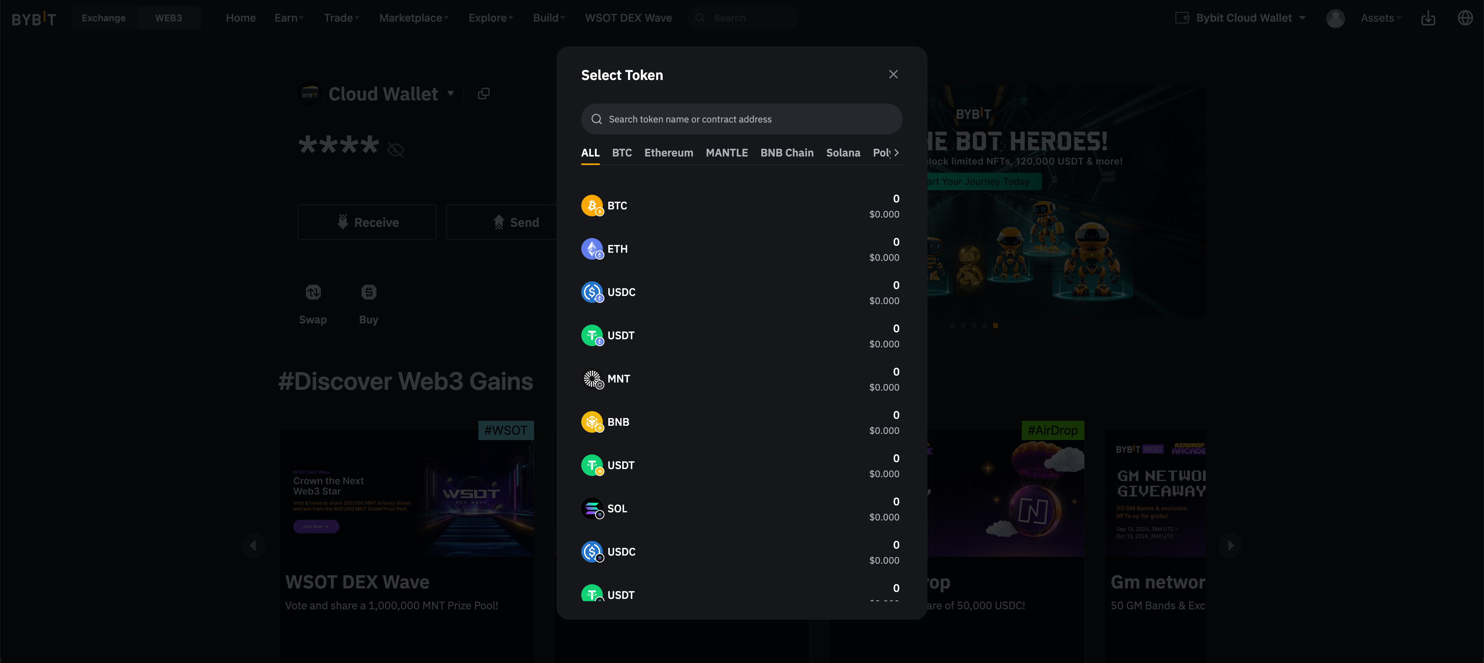Click the Receive button
The width and height of the screenshot is (1484, 663).
point(367,222)
